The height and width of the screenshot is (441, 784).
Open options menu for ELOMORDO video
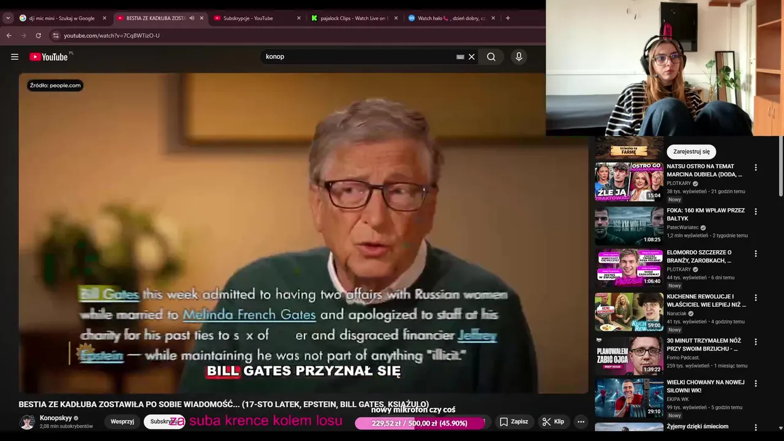(755, 253)
